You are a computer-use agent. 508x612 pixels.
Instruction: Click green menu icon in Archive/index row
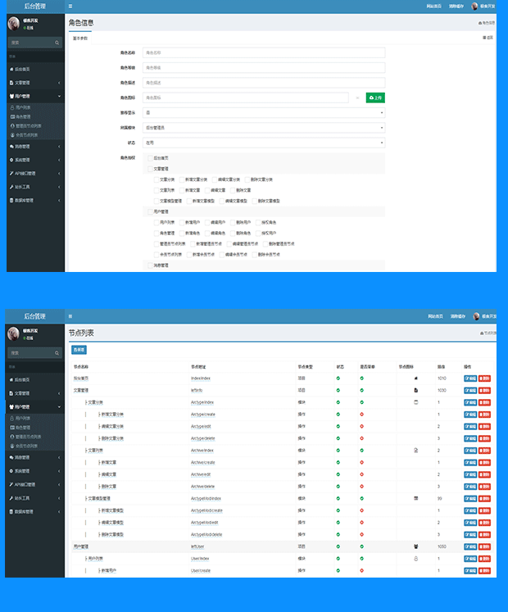tap(362, 451)
